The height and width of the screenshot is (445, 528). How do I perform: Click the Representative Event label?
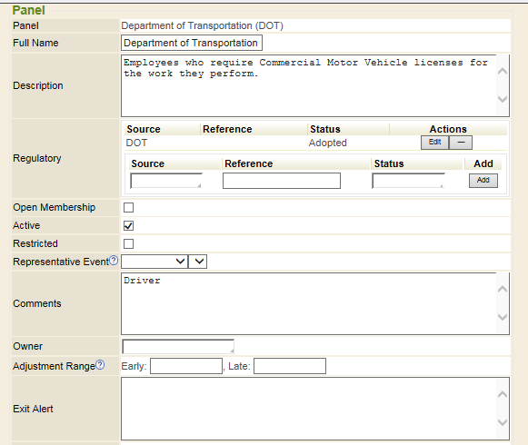click(61, 262)
